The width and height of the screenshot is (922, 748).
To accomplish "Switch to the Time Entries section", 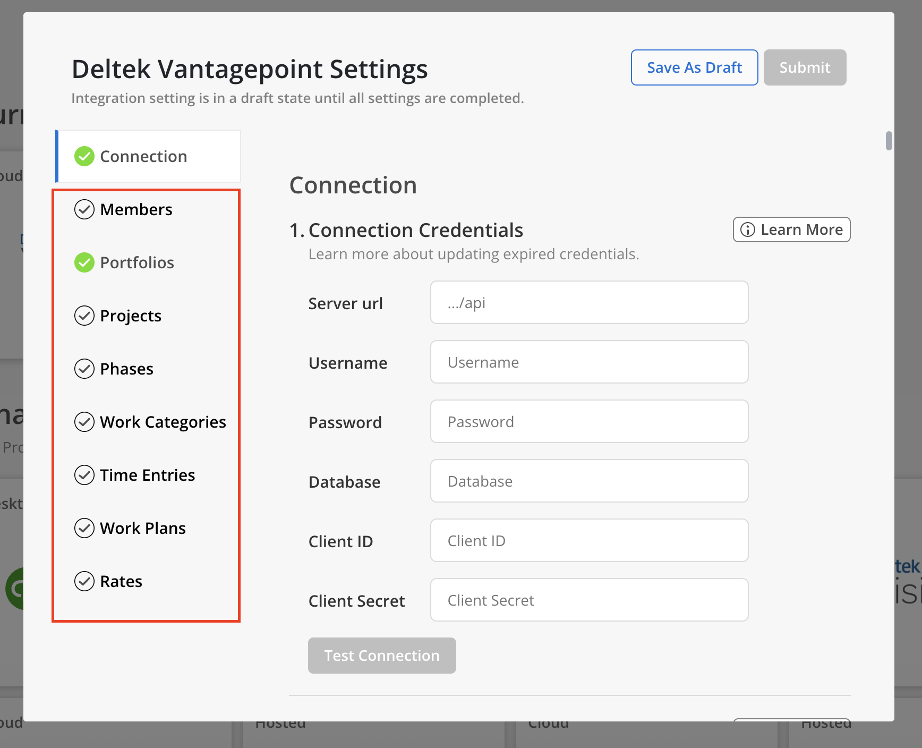I will [148, 475].
